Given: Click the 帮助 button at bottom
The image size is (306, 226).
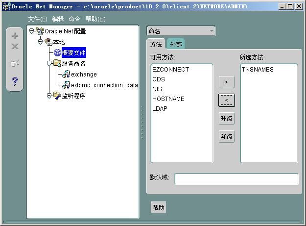Looking at the screenshot, I should coord(158,207).
